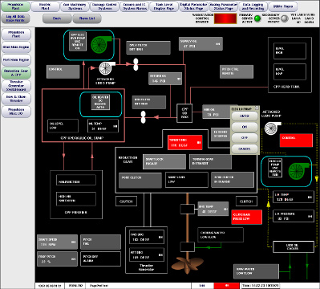This screenshot has height=289, width=320.
Task: Open the Alarm List
Action: coord(87,18)
